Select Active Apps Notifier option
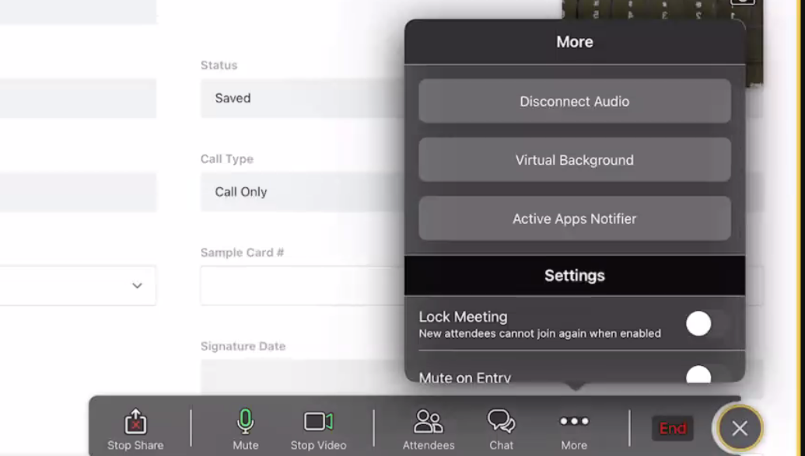Screen dimensions: 805x456 tap(574, 219)
